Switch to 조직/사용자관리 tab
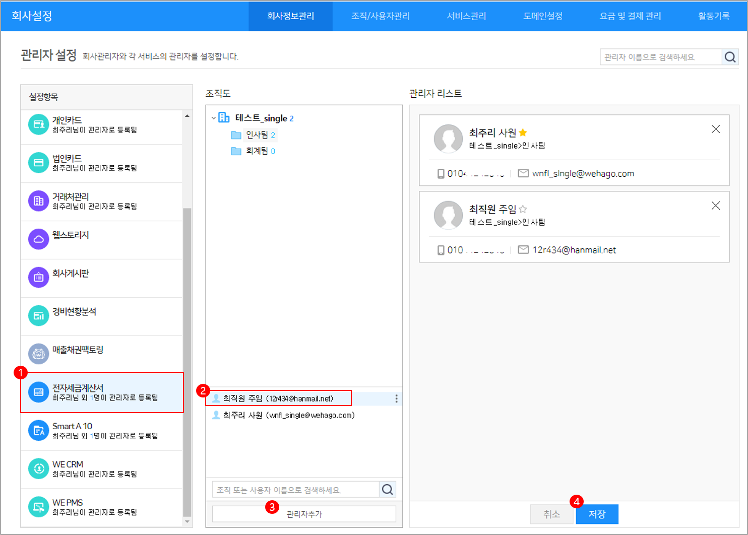 click(x=381, y=16)
